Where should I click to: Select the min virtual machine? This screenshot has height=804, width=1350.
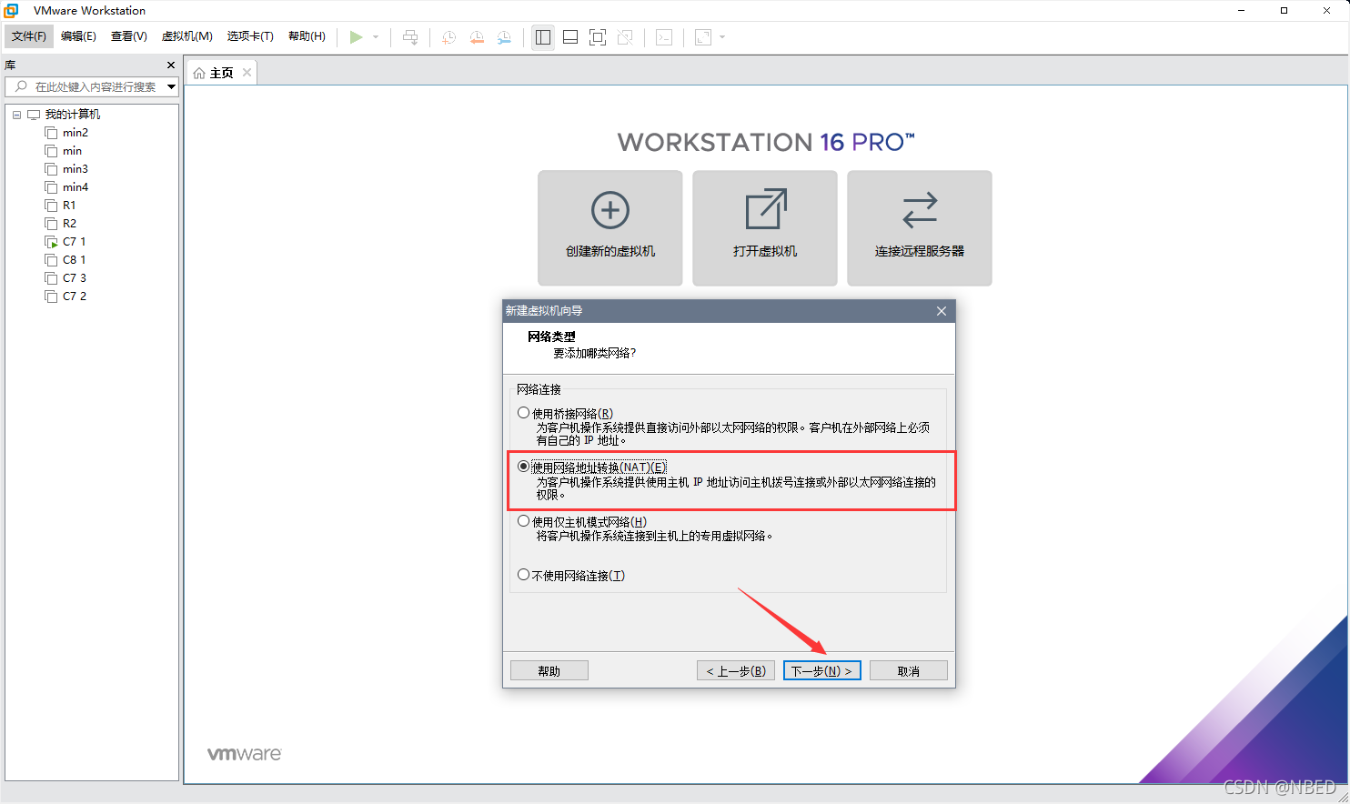click(x=72, y=151)
